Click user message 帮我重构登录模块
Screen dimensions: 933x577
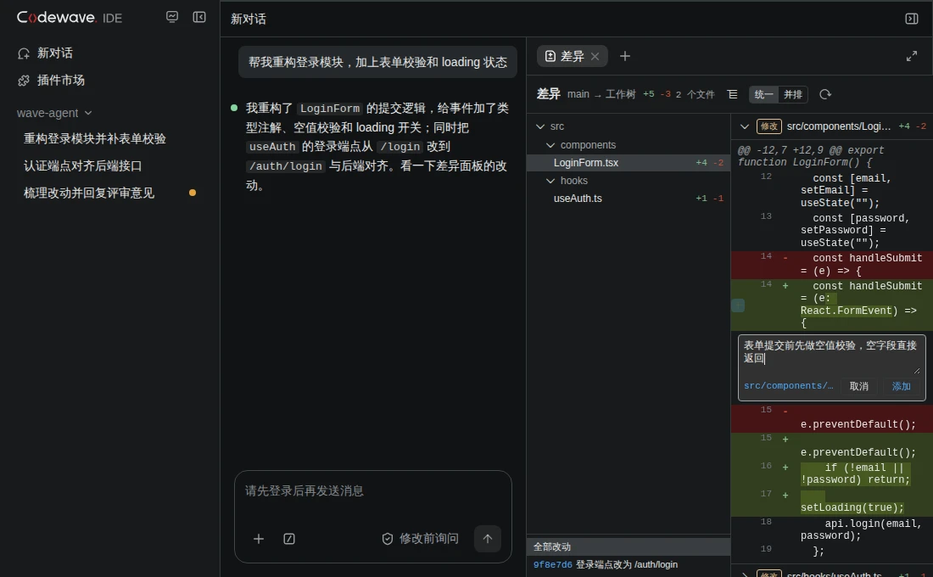point(377,62)
